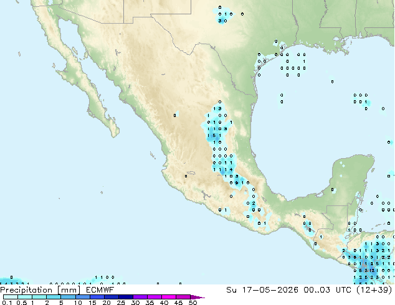Pick the 40–45 mm magenta legend swatch
This screenshot has height=305, width=395.
pyautogui.click(x=169, y=297)
